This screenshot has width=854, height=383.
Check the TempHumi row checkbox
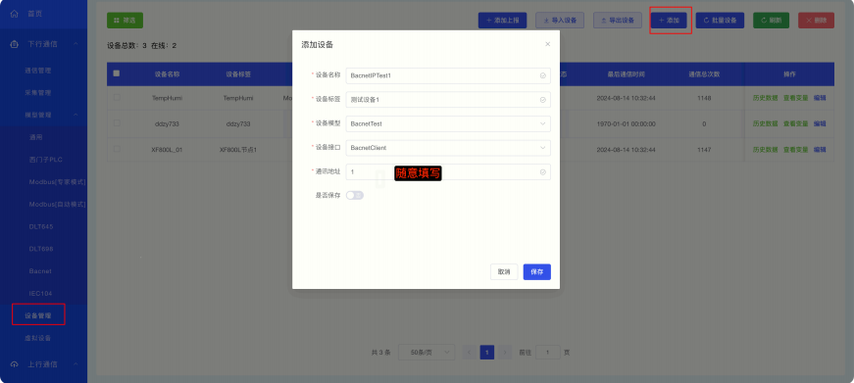(x=117, y=97)
